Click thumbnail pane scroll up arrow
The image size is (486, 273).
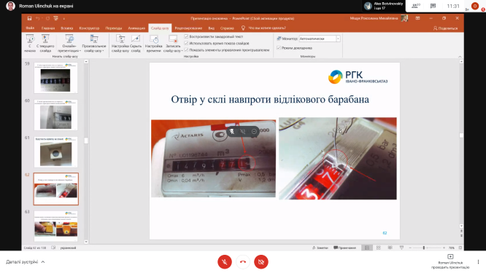86,62
